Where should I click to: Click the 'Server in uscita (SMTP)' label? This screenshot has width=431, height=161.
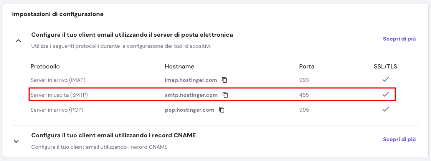(59, 95)
